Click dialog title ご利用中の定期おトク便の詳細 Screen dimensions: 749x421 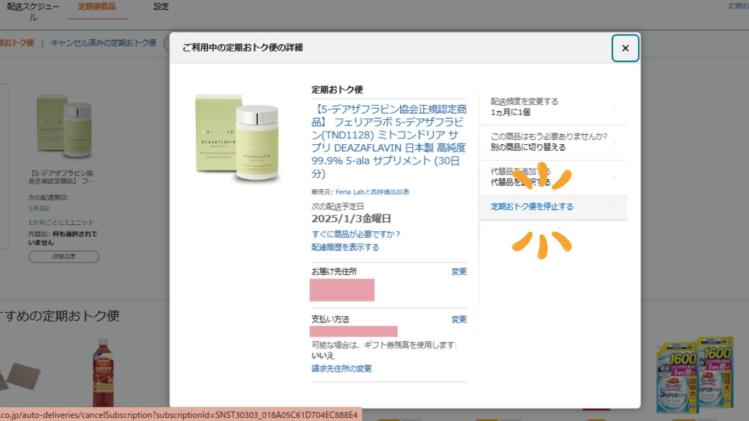pyautogui.click(x=242, y=48)
